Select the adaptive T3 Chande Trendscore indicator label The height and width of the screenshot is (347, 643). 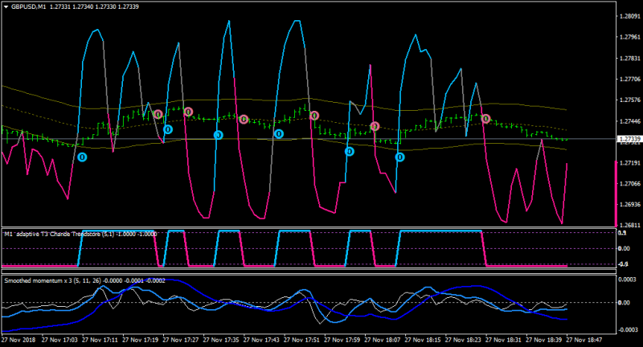coord(80,234)
